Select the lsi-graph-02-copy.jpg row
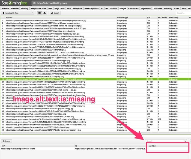The width and height of the screenshot is (191, 159). (95, 109)
